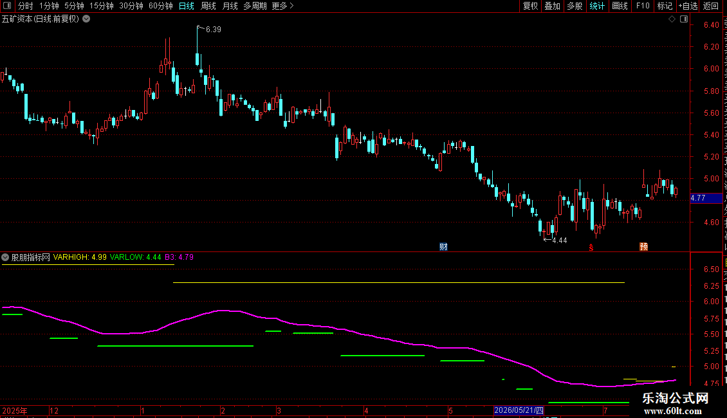Click the 6.39 high price label
727x418 pixels.
pos(214,30)
